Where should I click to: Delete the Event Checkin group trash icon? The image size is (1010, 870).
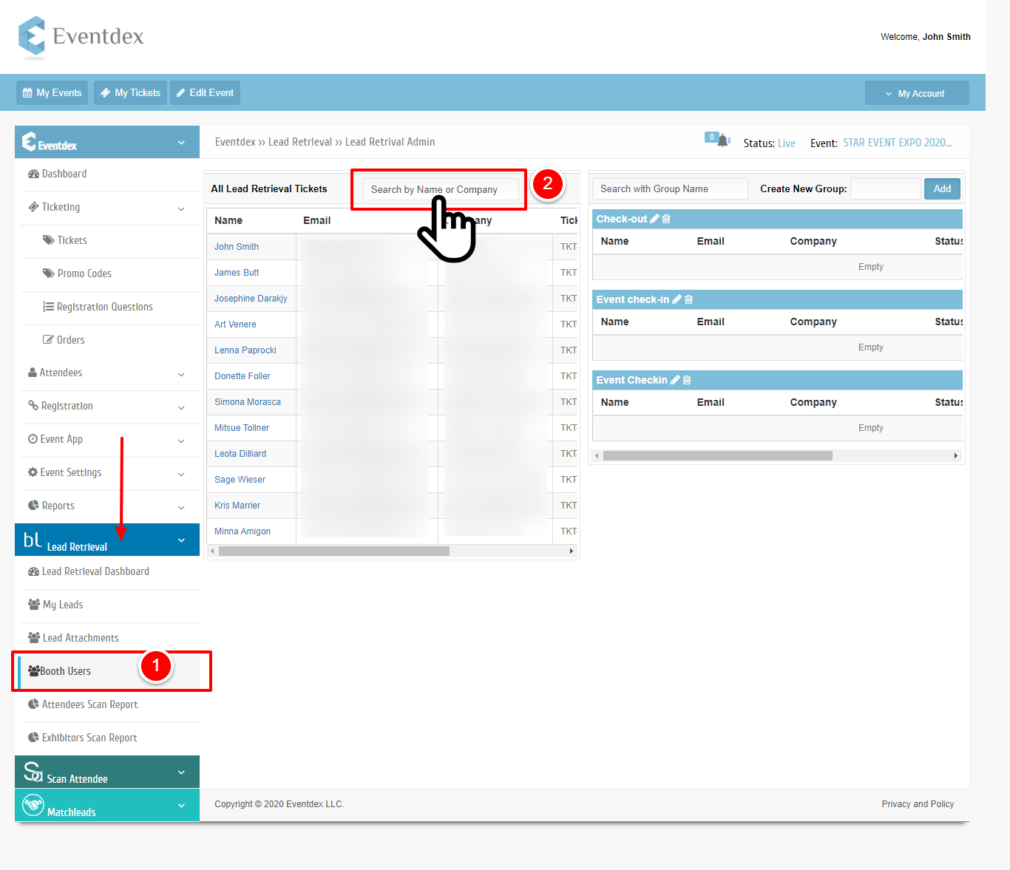point(687,380)
